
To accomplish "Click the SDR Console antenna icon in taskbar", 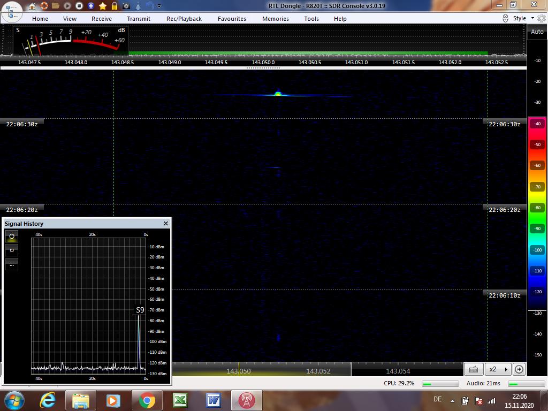I will click(246, 400).
